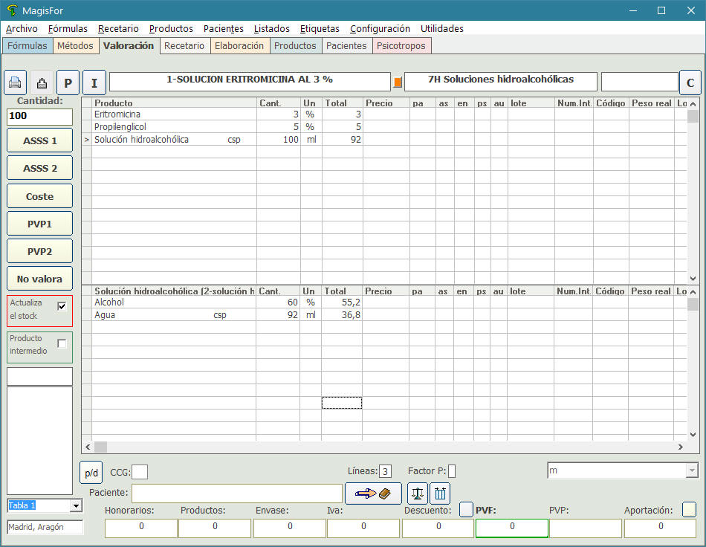Image resolution: width=706 pixels, height=547 pixels.
Task: Click the printer icon button
Action: 16,82
